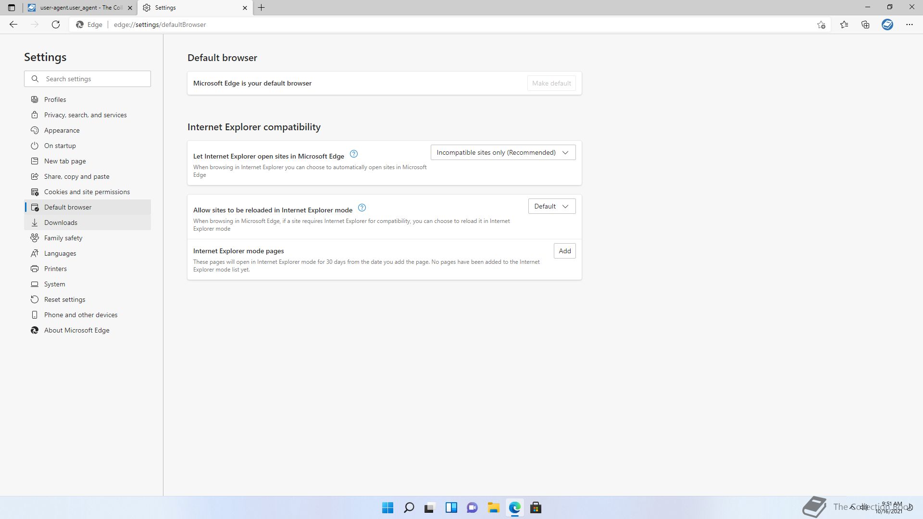
Task: Switch to the Settings tab
Action: [195, 8]
